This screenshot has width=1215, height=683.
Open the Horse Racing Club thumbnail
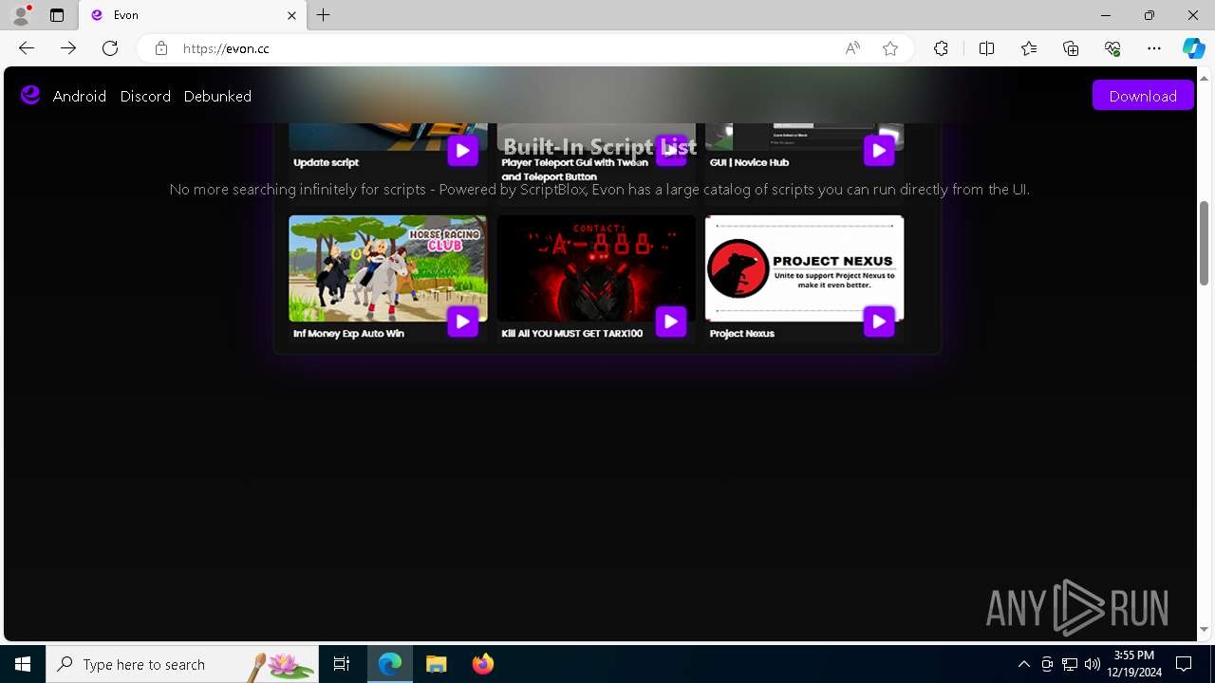point(387,268)
